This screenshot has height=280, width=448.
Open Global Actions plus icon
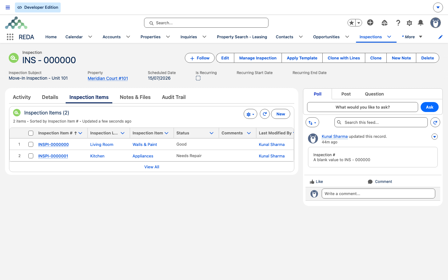click(x=370, y=22)
